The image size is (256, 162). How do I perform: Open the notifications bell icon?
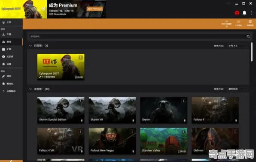(x=244, y=13)
